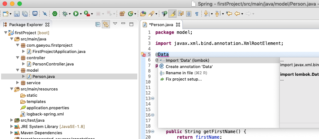Click the Open Type folder icon

(143, 14)
